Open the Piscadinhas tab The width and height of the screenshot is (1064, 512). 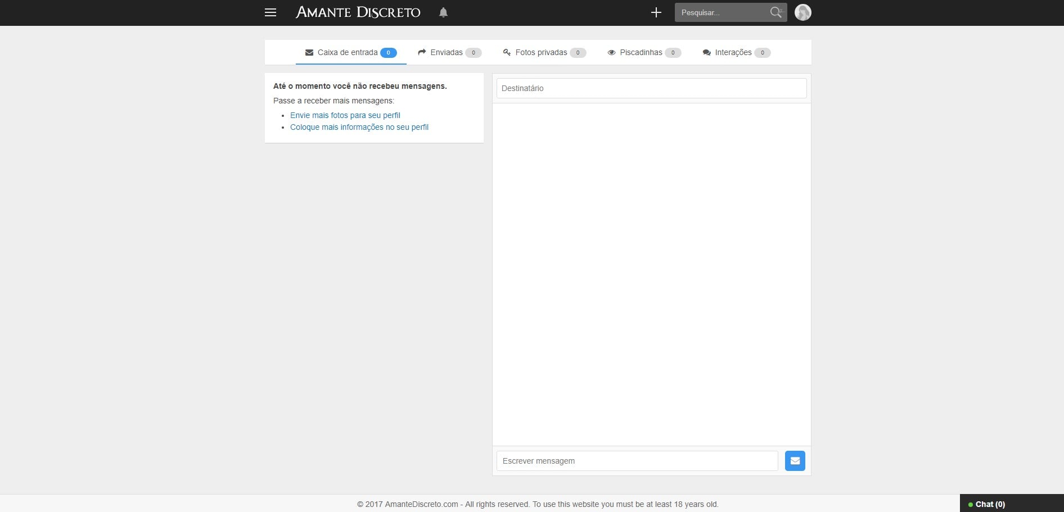click(644, 52)
